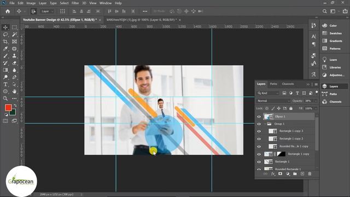Choose the Horizontal Type tool
350x197 pixels.
5,84
